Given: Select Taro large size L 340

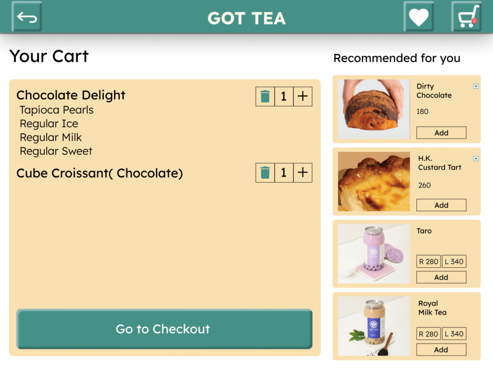Looking at the screenshot, I should 454,262.
